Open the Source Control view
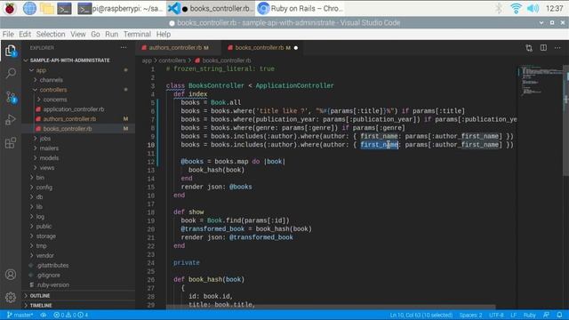 [11, 97]
